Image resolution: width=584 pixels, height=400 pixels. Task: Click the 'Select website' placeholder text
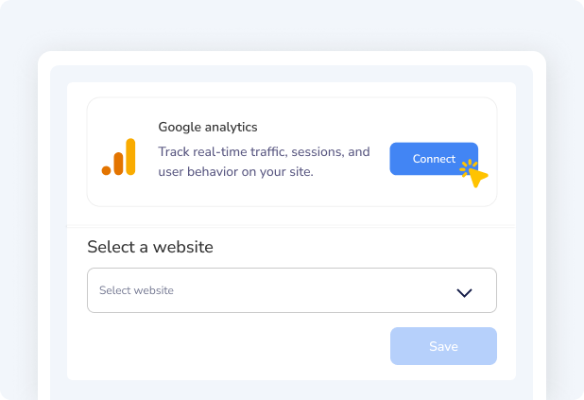pyautogui.click(x=136, y=290)
